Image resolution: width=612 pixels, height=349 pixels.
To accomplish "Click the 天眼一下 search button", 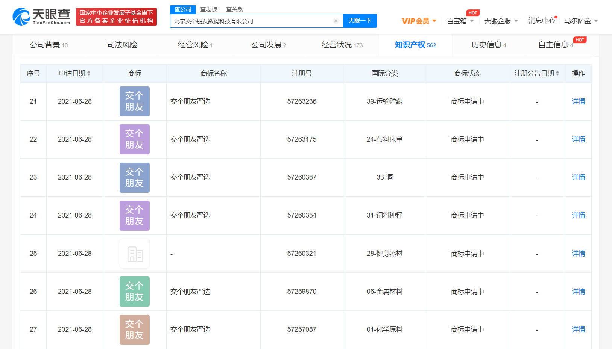I will 360,21.
